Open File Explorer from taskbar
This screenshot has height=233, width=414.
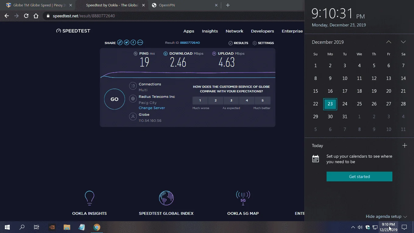(67, 227)
